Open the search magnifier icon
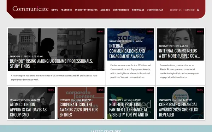 coord(198,10)
